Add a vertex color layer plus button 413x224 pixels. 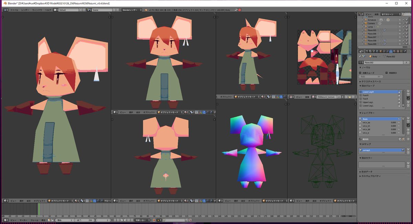pyautogui.click(x=408, y=163)
